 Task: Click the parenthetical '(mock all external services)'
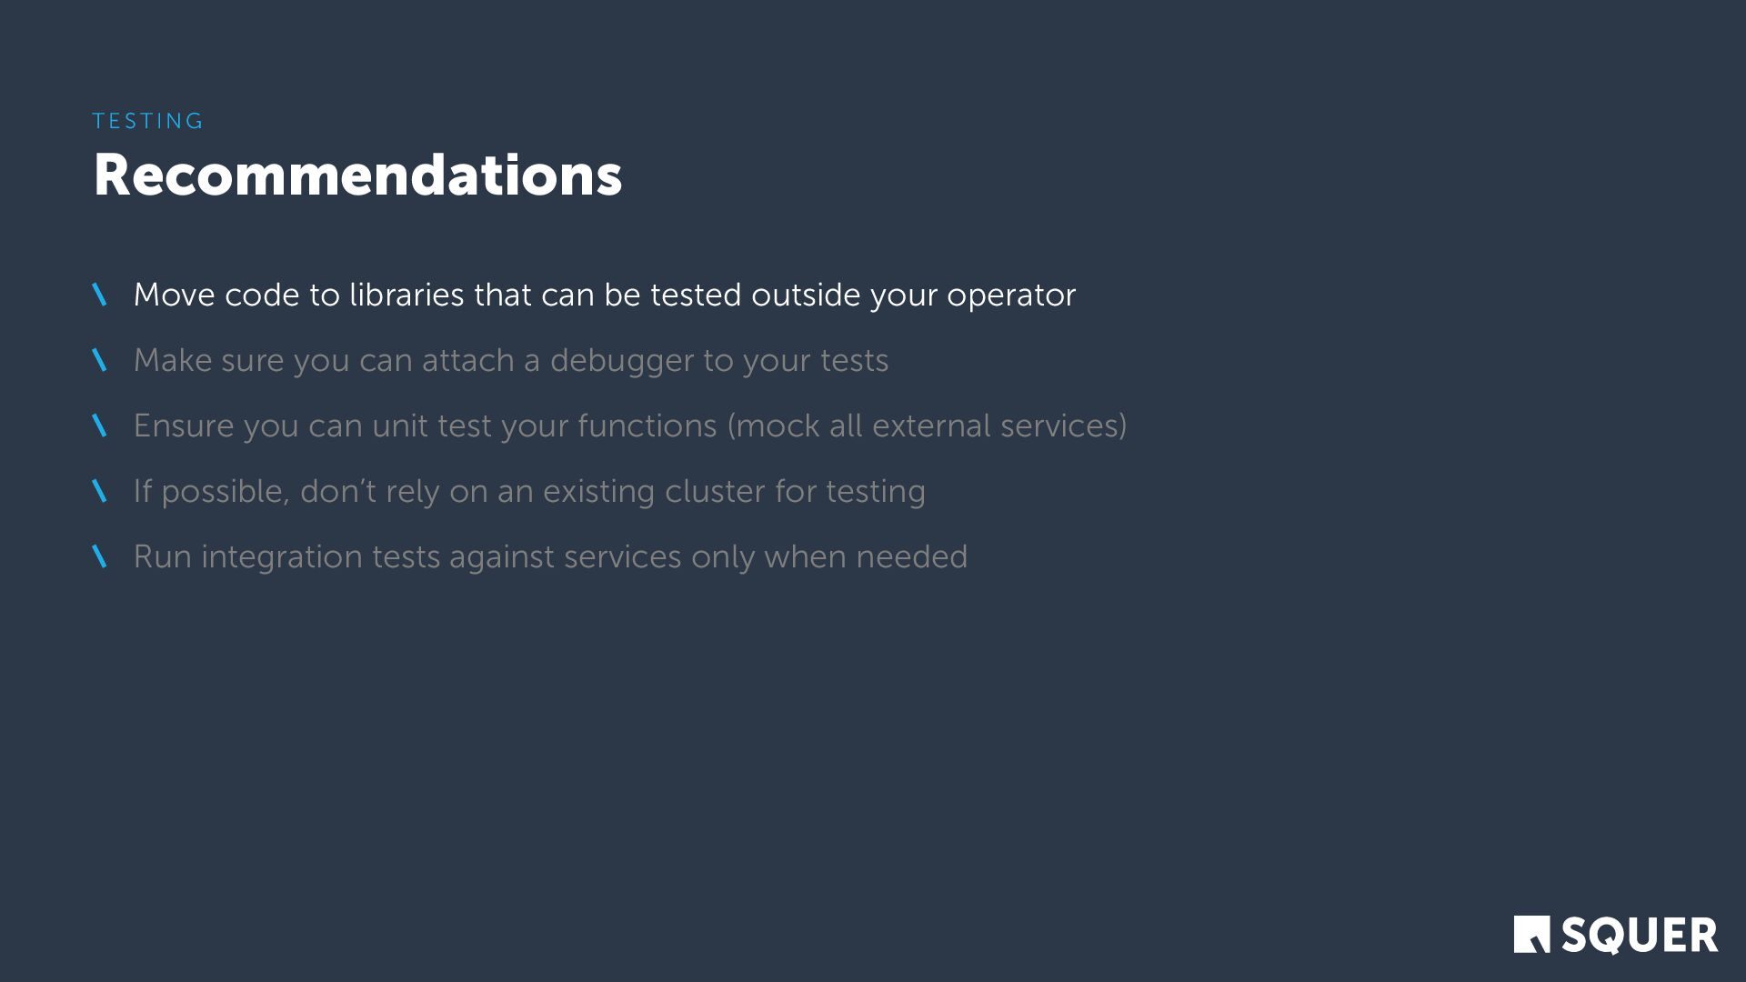click(927, 426)
